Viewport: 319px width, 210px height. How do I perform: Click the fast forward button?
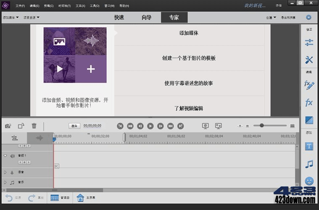[170, 126]
